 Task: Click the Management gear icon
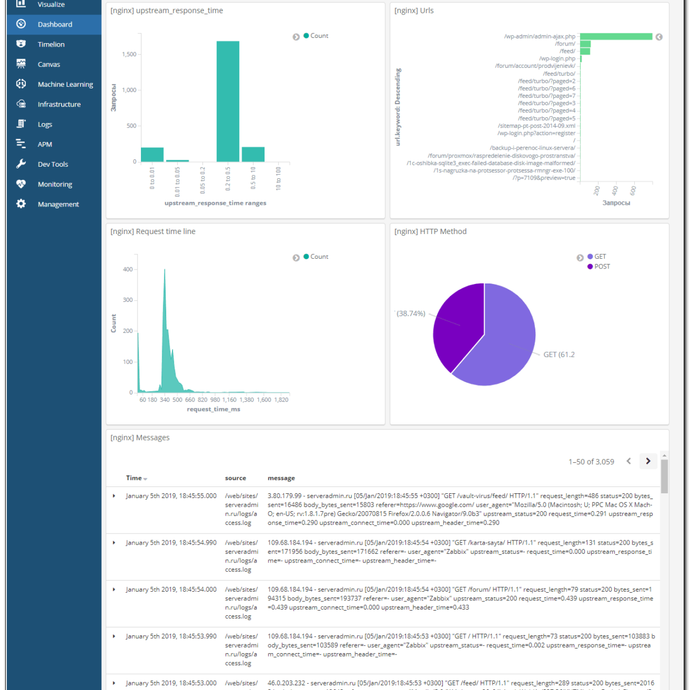pyautogui.click(x=21, y=204)
